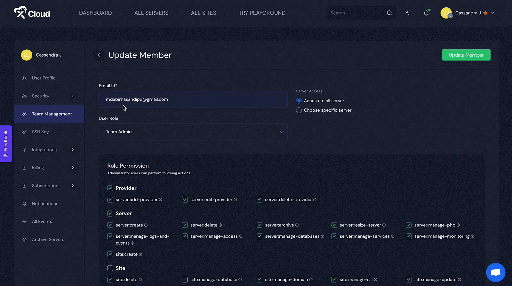This screenshot has width=512, height=286.
Task: Click the search magnifier icon
Action: (389, 13)
